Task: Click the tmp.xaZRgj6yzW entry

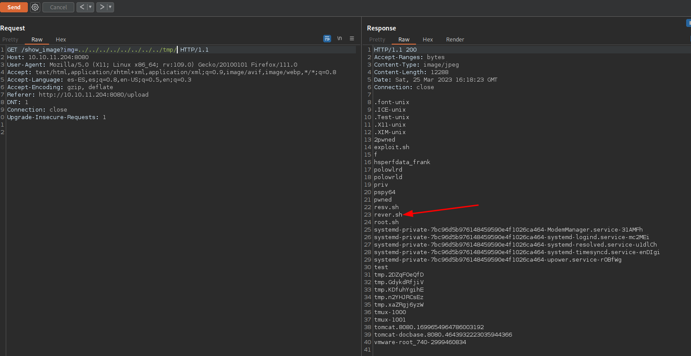Action: point(399,305)
